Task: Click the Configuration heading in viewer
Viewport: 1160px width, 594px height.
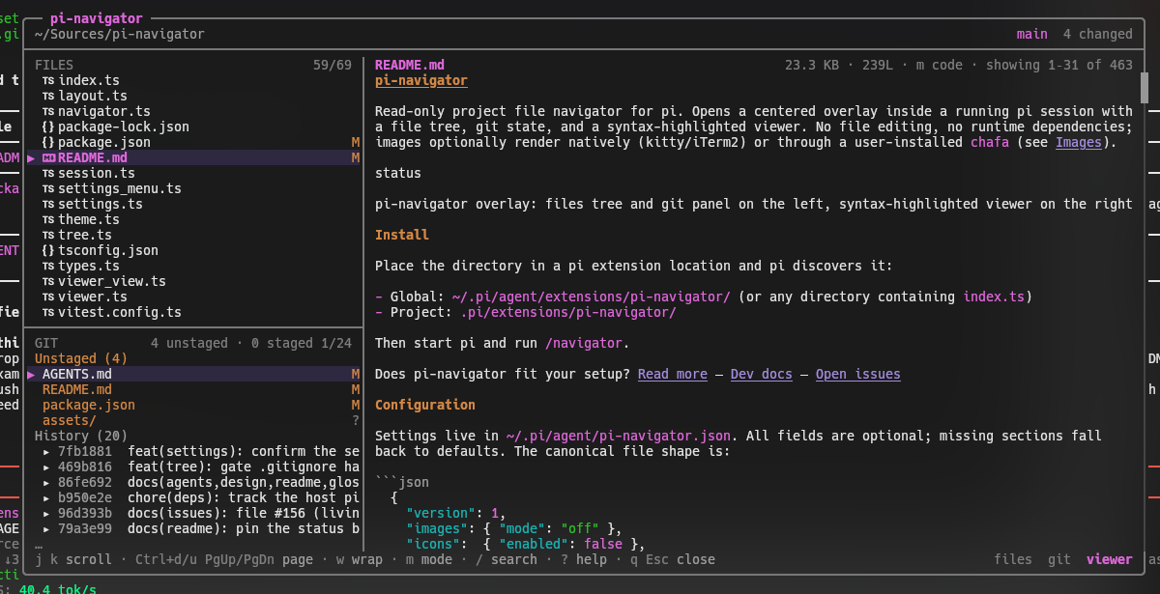Action: tap(425, 406)
